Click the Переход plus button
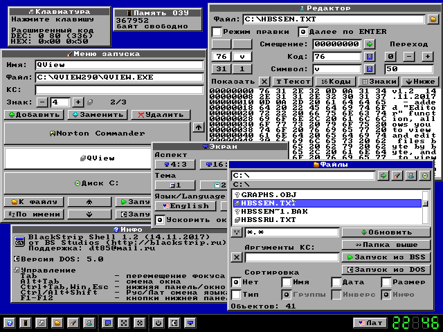Screen dimensions: 443x332 428,57
